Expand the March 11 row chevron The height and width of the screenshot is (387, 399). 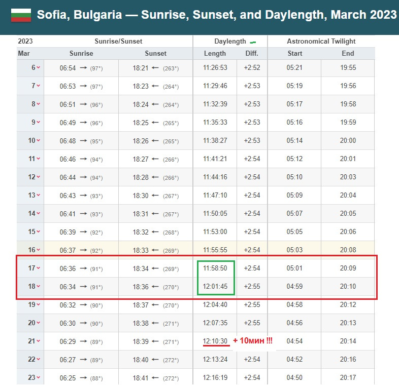coord(38,159)
